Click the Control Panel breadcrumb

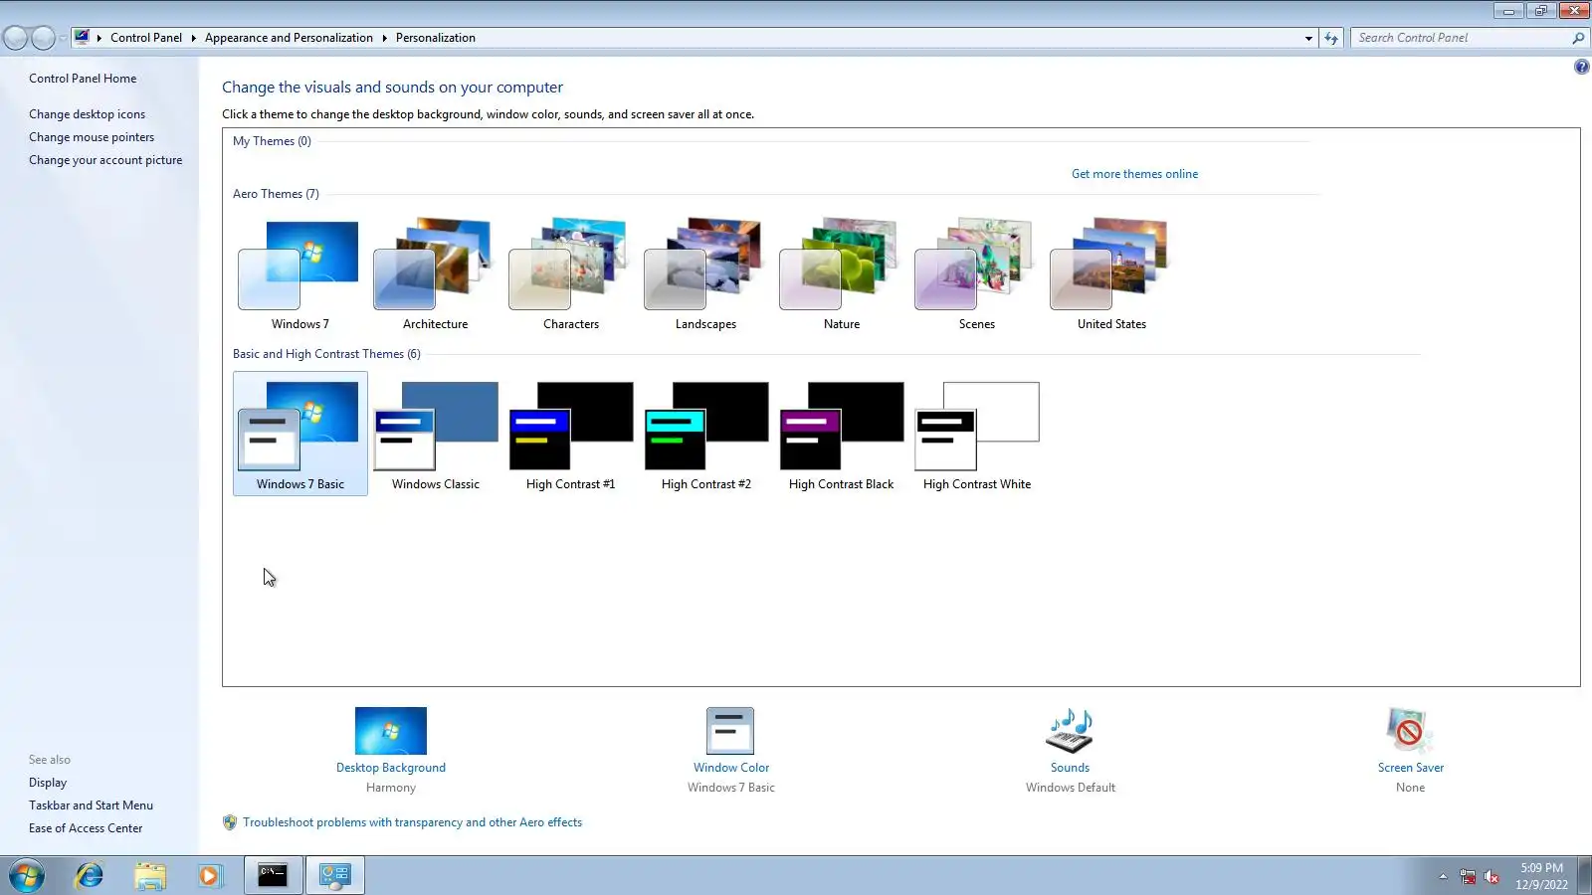(146, 38)
